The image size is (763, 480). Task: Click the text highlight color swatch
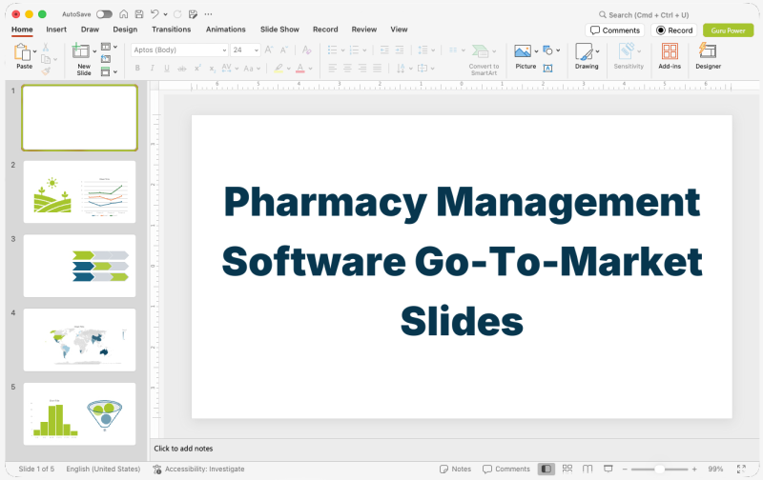coord(278,69)
